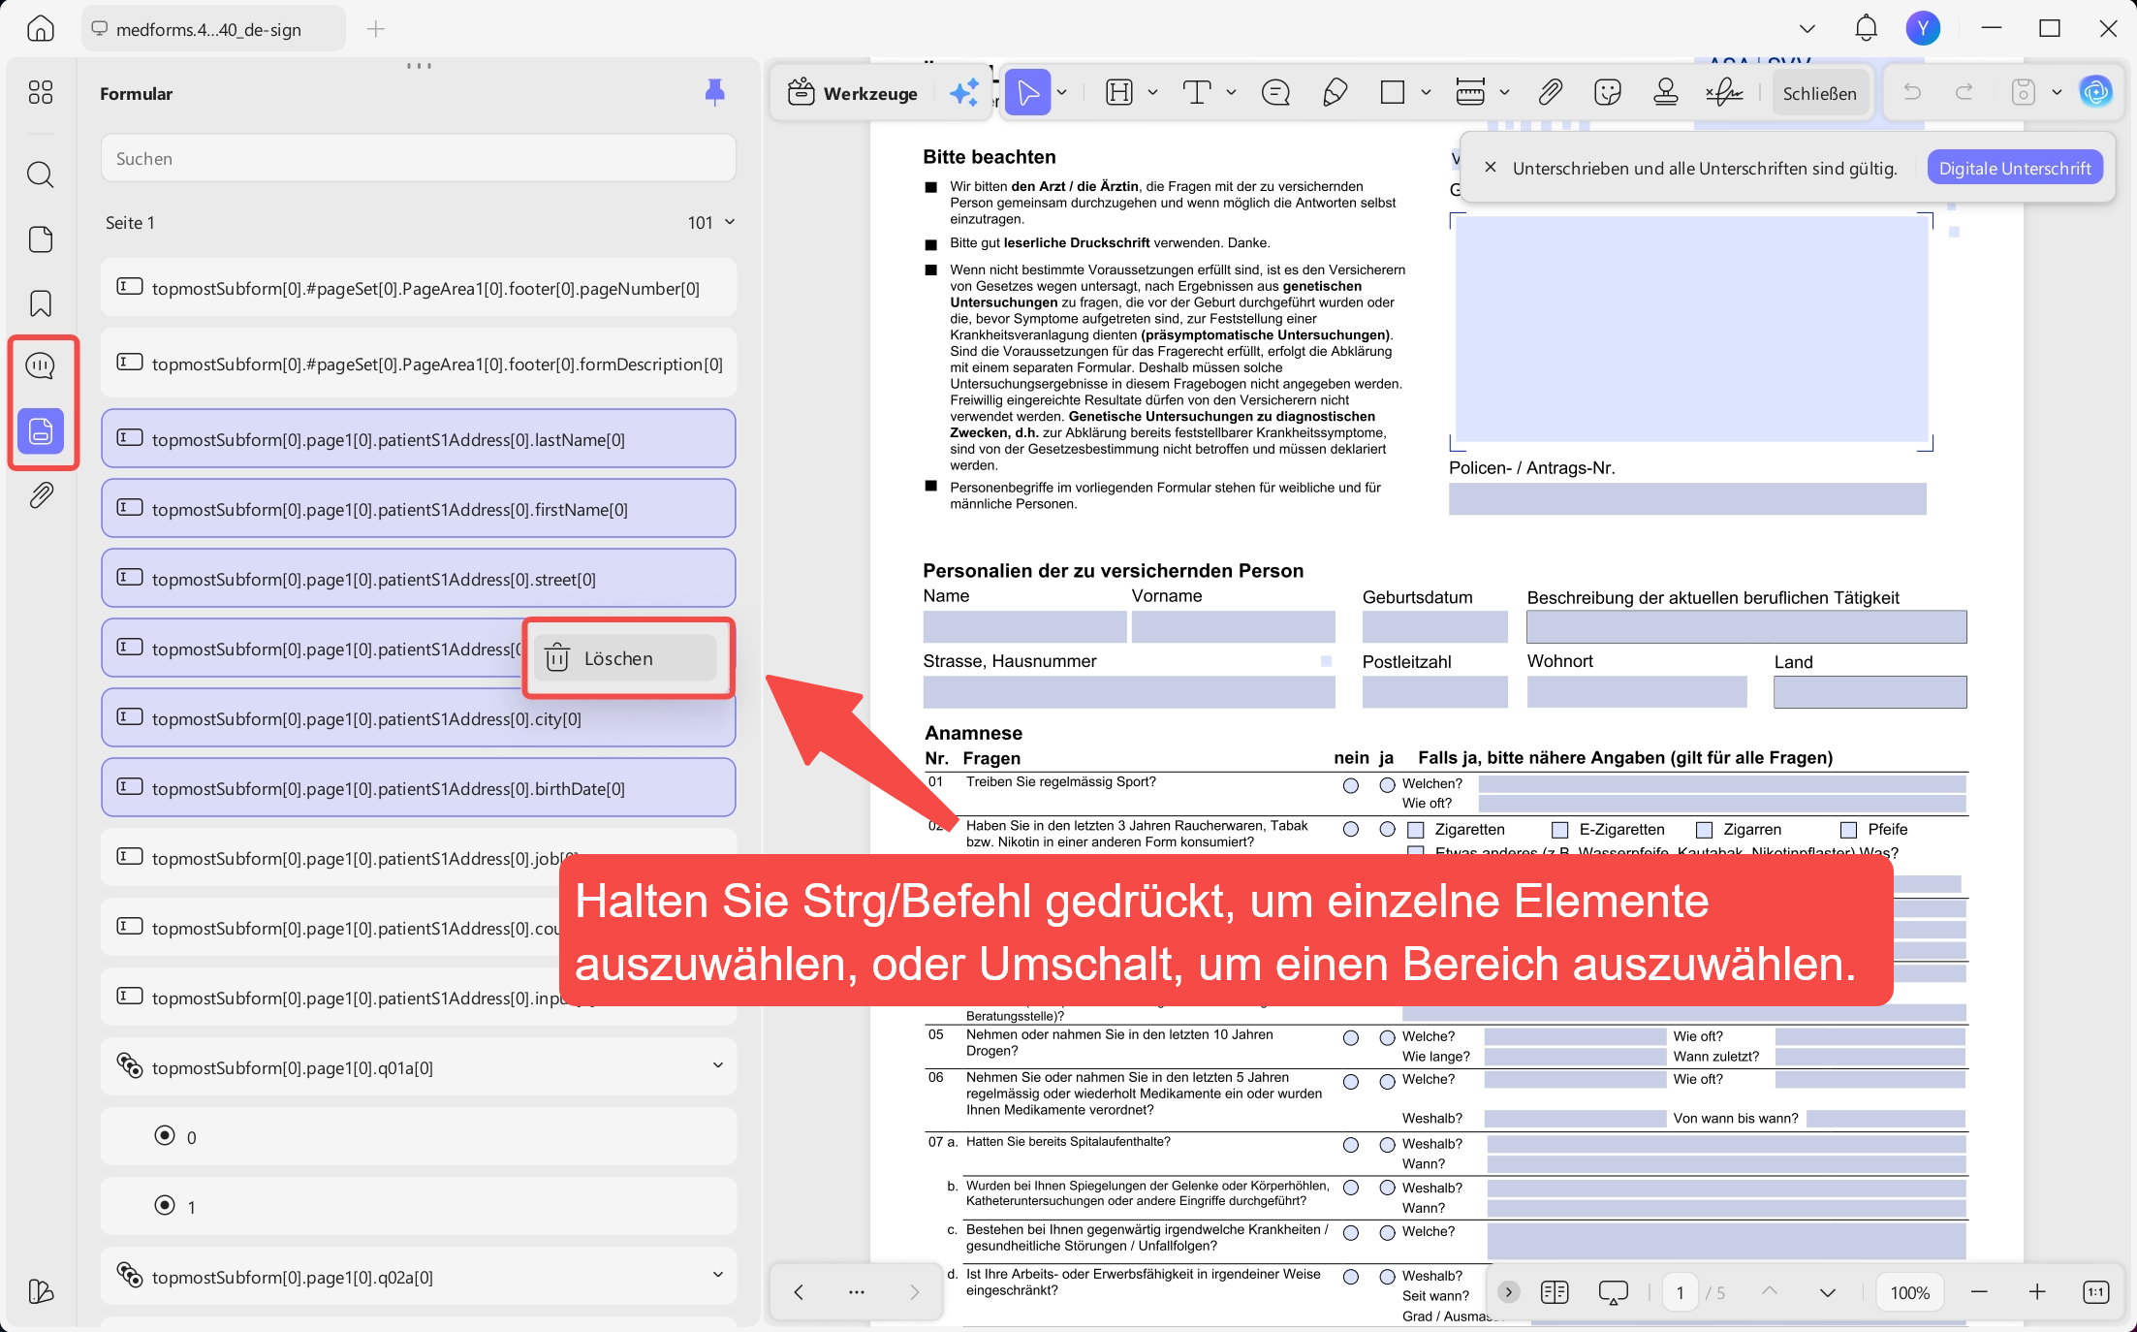Select 'nein' for question 01 Sport
Image resolution: width=2137 pixels, height=1332 pixels.
click(1351, 785)
